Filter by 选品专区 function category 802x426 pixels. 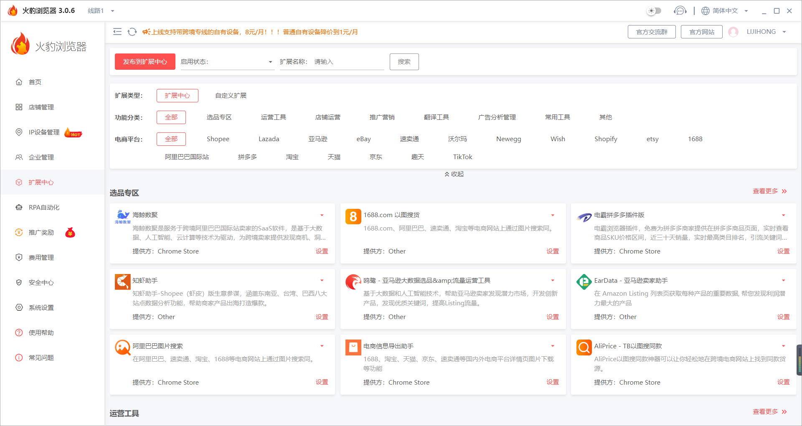(219, 117)
